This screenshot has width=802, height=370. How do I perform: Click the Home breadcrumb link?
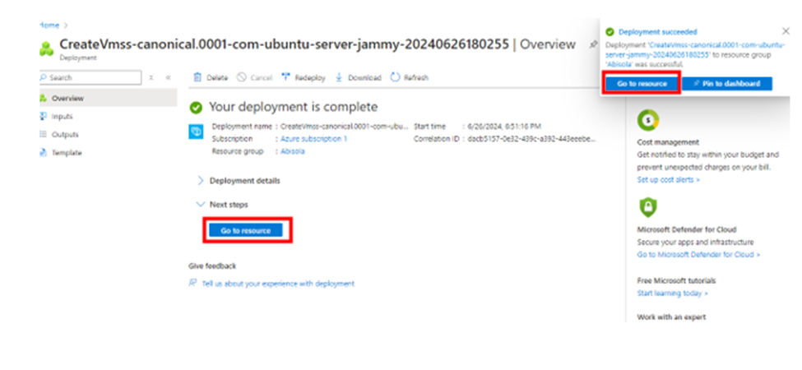point(49,25)
